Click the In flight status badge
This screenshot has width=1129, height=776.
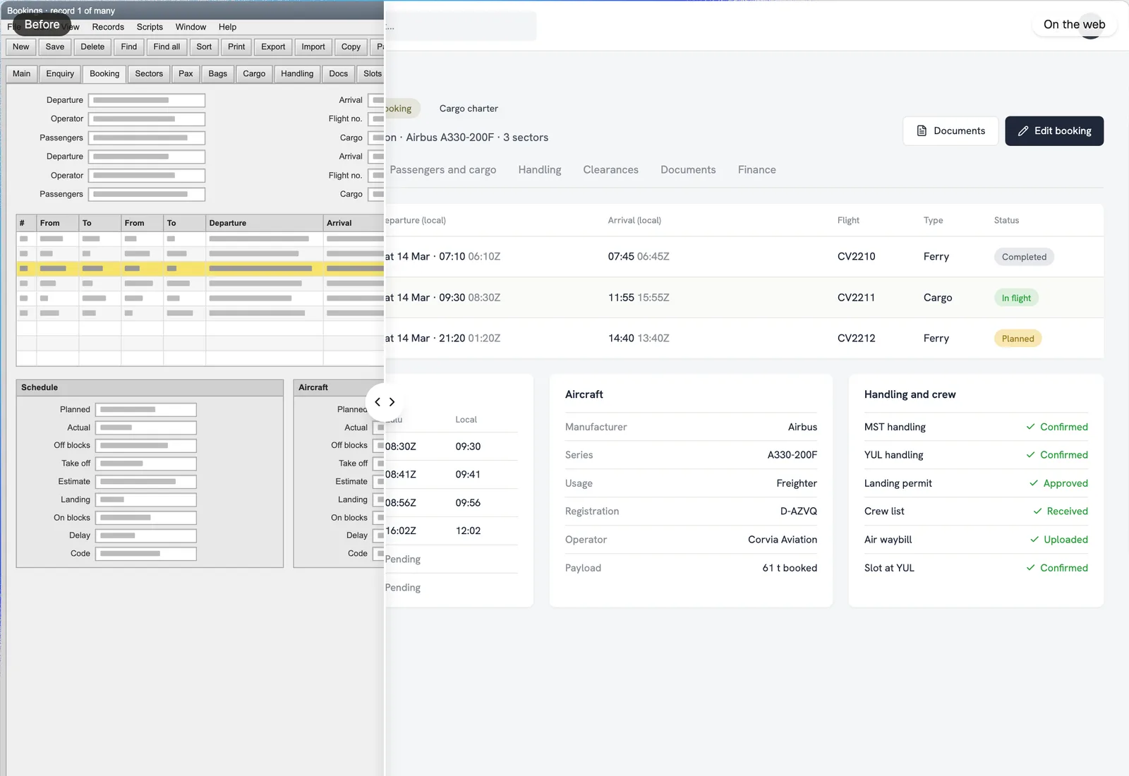click(x=1016, y=298)
